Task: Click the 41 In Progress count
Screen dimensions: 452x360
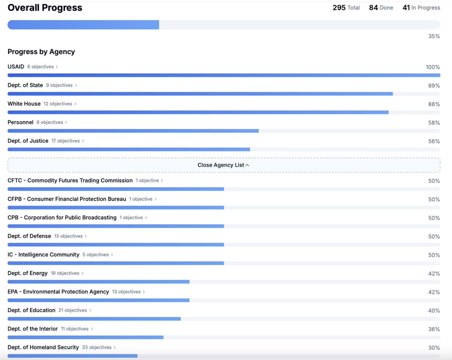Action: click(421, 8)
